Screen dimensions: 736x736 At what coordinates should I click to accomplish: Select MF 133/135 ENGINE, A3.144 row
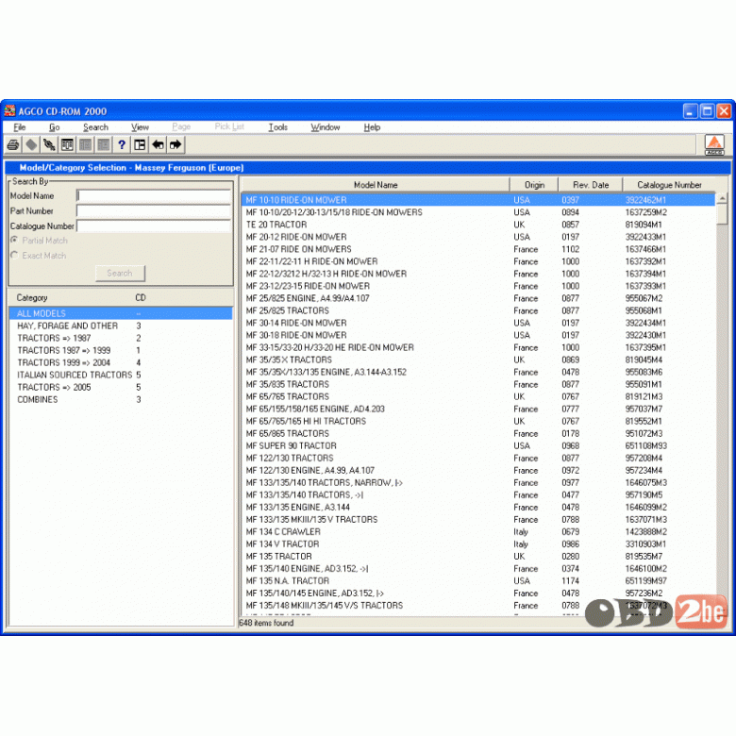[477, 507]
